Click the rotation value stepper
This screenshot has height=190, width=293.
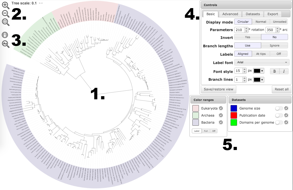coord(246,30)
